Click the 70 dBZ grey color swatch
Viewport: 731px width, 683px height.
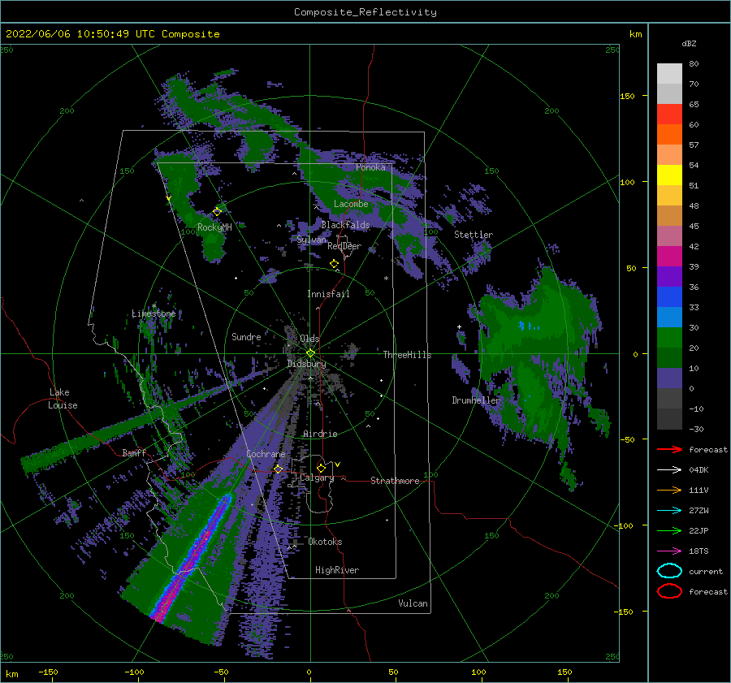tap(669, 93)
